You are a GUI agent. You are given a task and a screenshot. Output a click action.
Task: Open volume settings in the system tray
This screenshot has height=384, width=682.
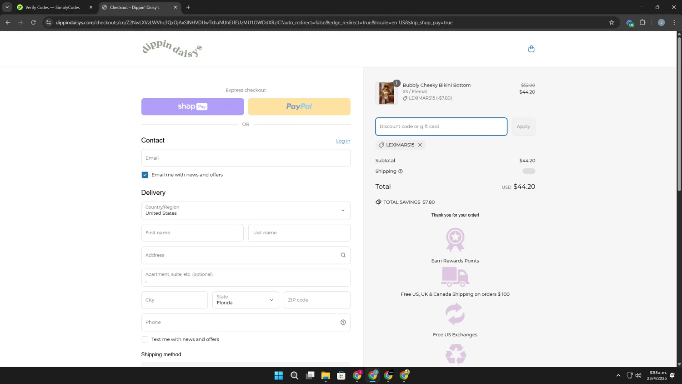point(638,375)
